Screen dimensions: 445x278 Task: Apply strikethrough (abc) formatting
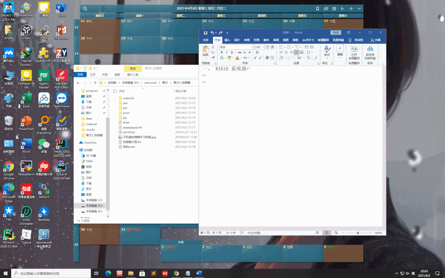(x=240, y=52)
